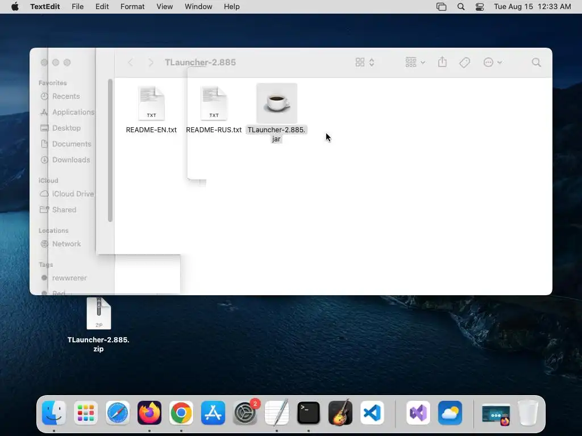The image size is (582, 436).
Task: Open System Settings from the Dock
Action: click(245, 413)
